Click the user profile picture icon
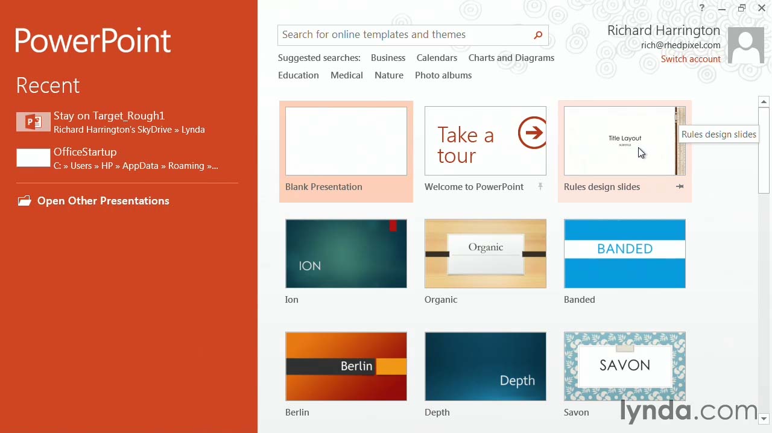 745,46
